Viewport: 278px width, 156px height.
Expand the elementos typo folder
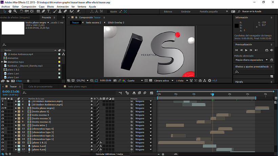click(x=2, y=62)
